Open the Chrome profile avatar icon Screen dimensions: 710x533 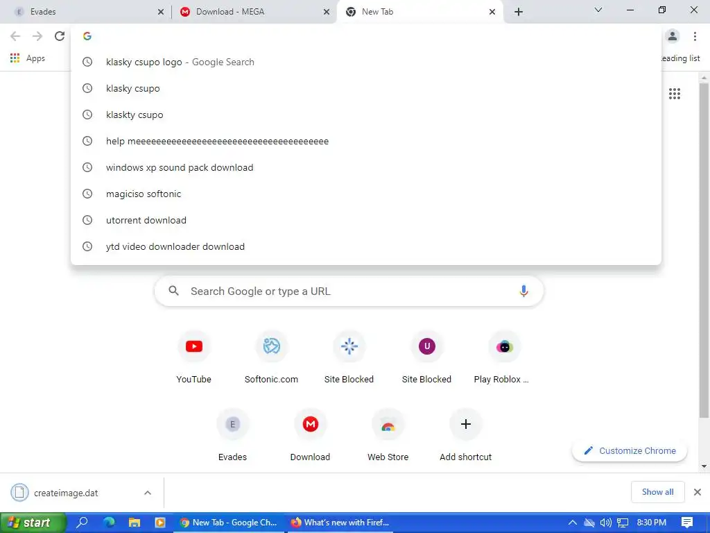coord(673,36)
